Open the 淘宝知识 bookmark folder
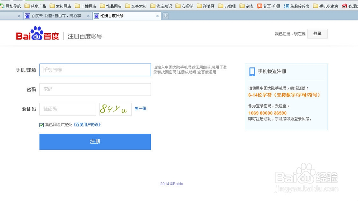The width and height of the screenshot is (358, 201). click(x=161, y=6)
